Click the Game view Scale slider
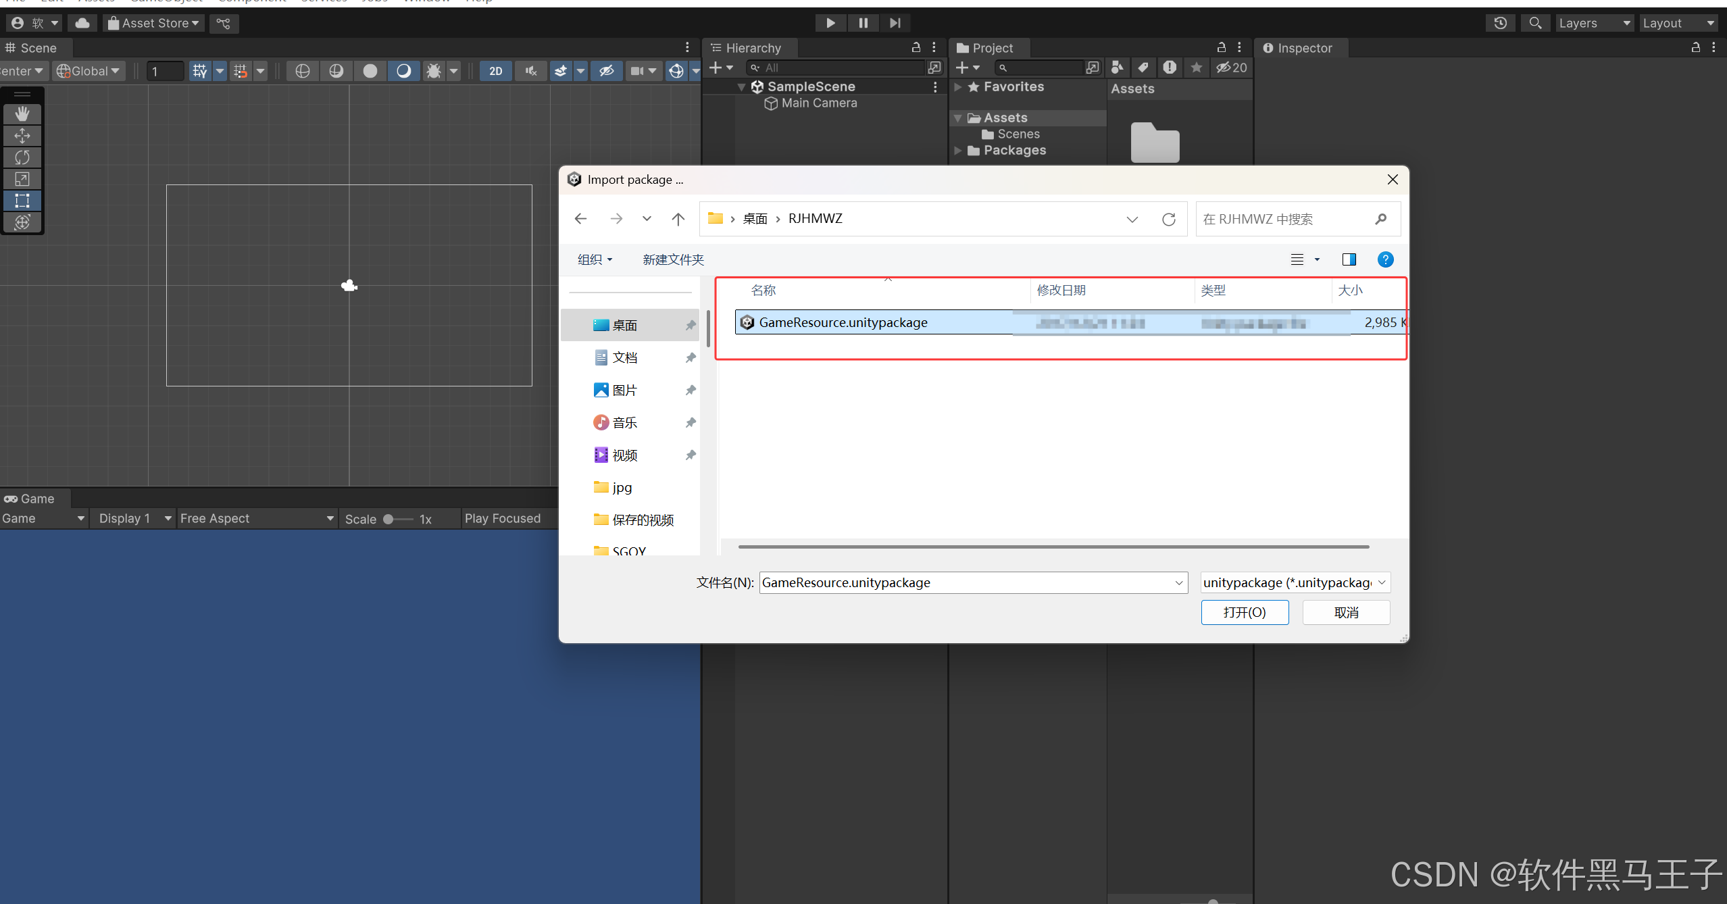The width and height of the screenshot is (1727, 904). point(399,519)
